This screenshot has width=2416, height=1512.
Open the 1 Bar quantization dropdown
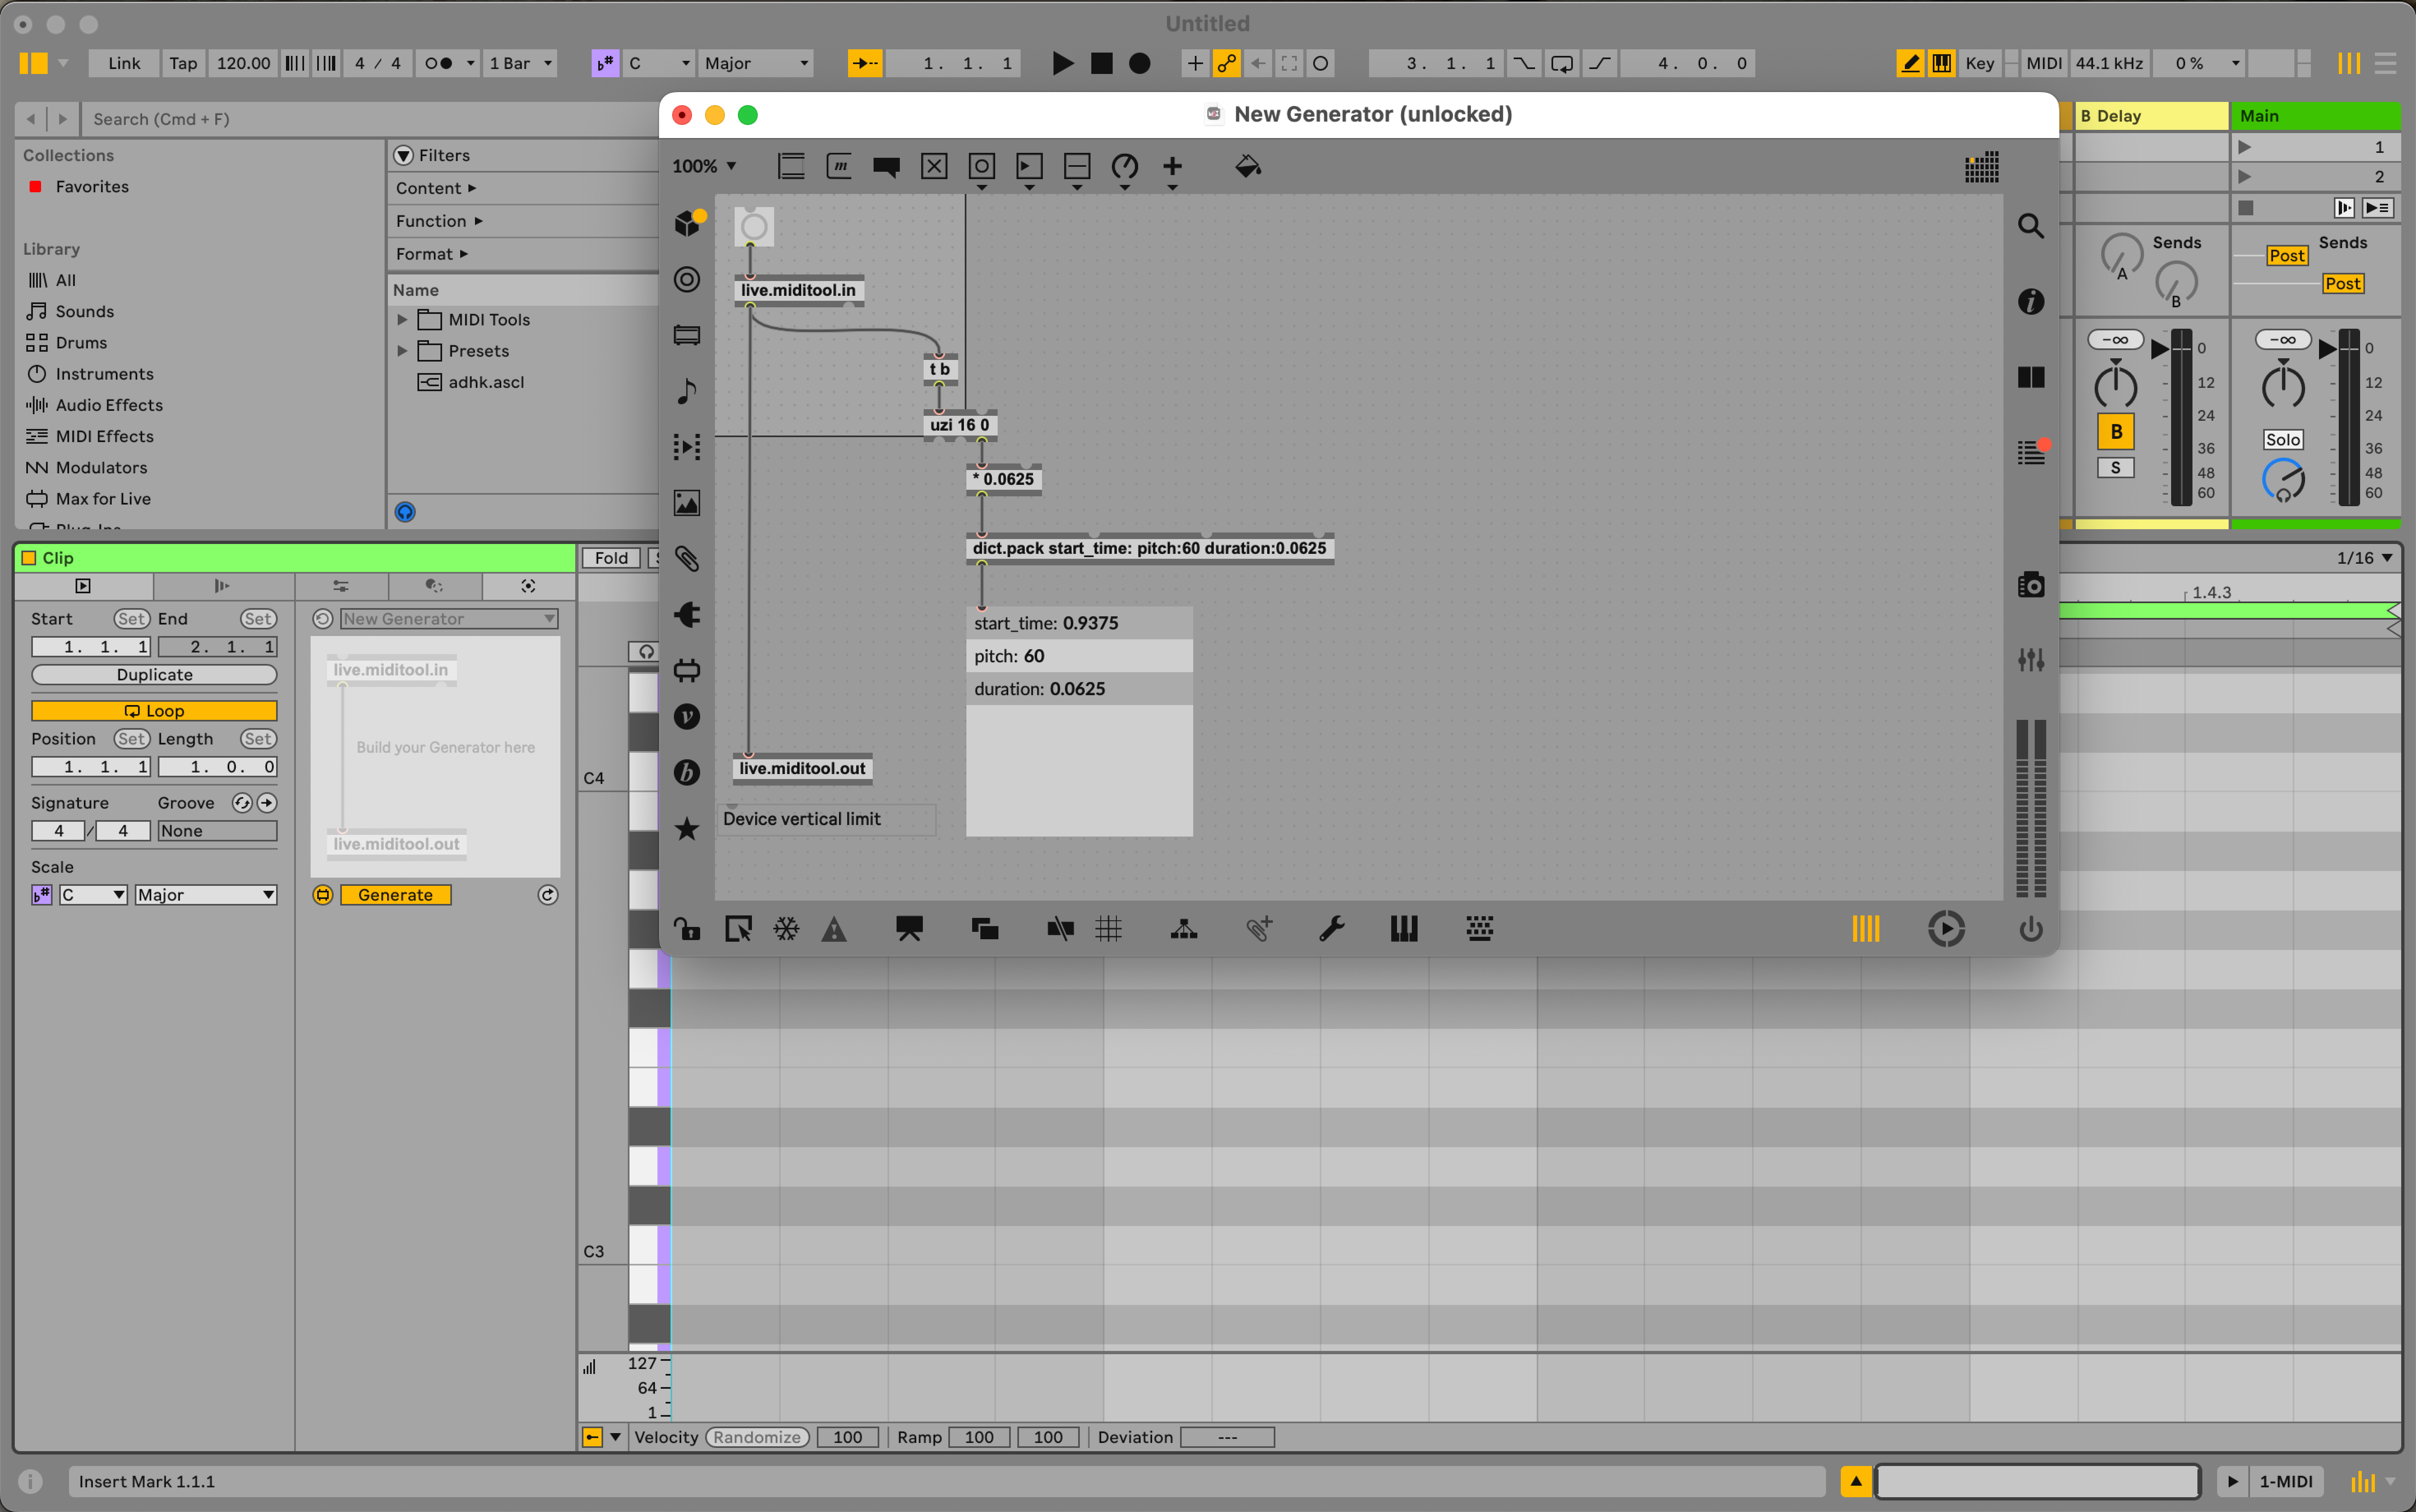coord(520,63)
